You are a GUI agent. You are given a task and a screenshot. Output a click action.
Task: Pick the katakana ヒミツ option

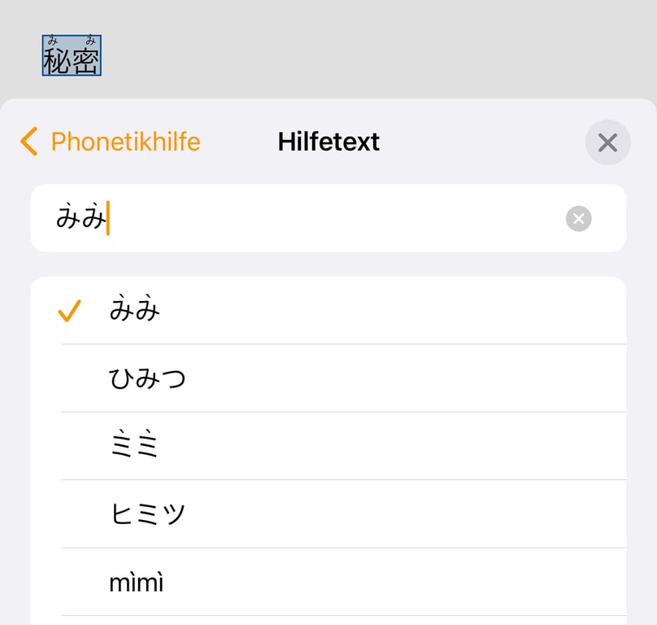tap(147, 514)
